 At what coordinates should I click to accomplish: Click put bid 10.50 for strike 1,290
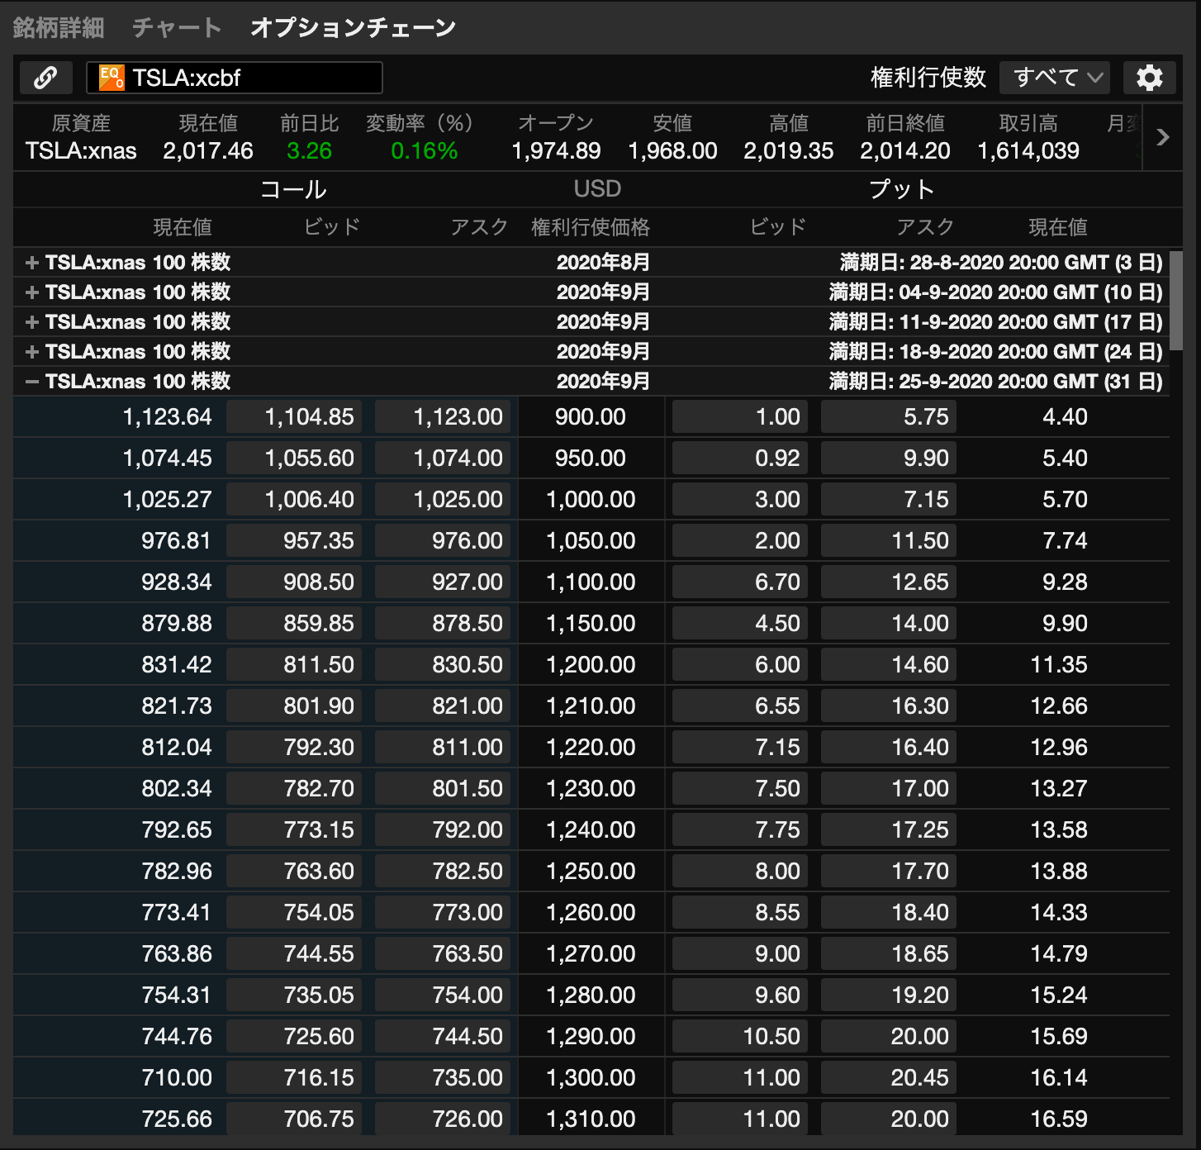pyautogui.click(x=740, y=1036)
